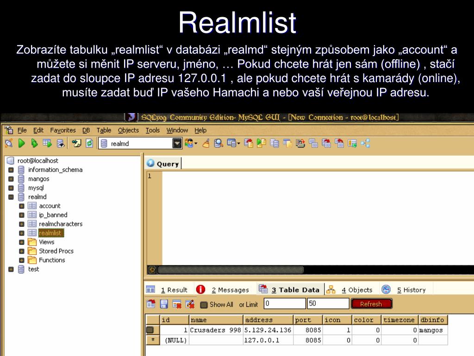Click the Views folder icon

(x=32, y=242)
